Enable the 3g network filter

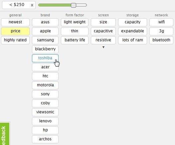(161, 31)
